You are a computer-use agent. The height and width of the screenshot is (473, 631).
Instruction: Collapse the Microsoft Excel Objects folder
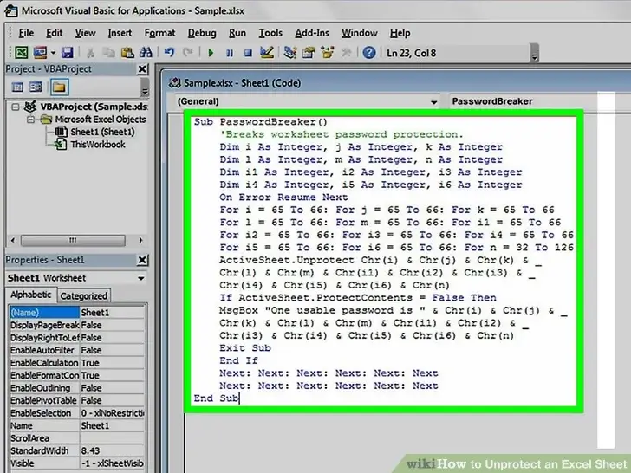(x=30, y=120)
